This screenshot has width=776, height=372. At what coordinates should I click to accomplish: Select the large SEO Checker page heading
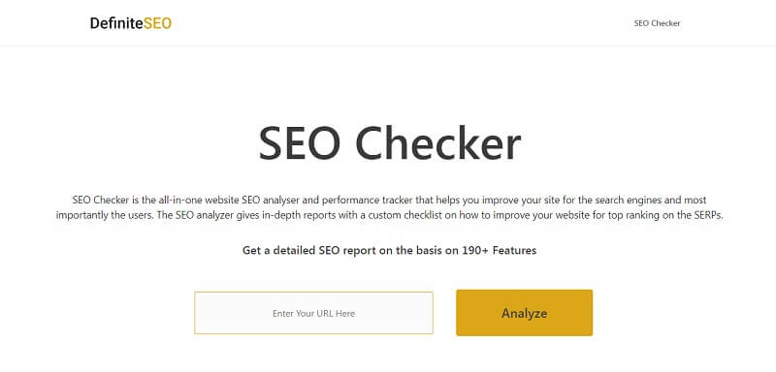(x=390, y=142)
